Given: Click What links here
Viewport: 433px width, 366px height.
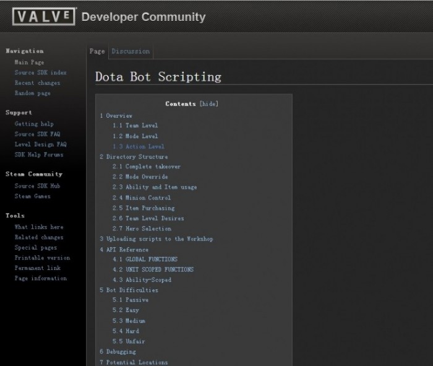Looking at the screenshot, I should pyautogui.click(x=39, y=227).
